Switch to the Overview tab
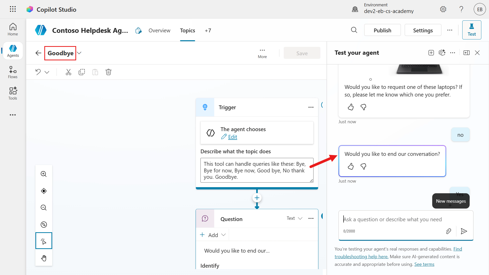This screenshot has width=489, height=275. 159,31
